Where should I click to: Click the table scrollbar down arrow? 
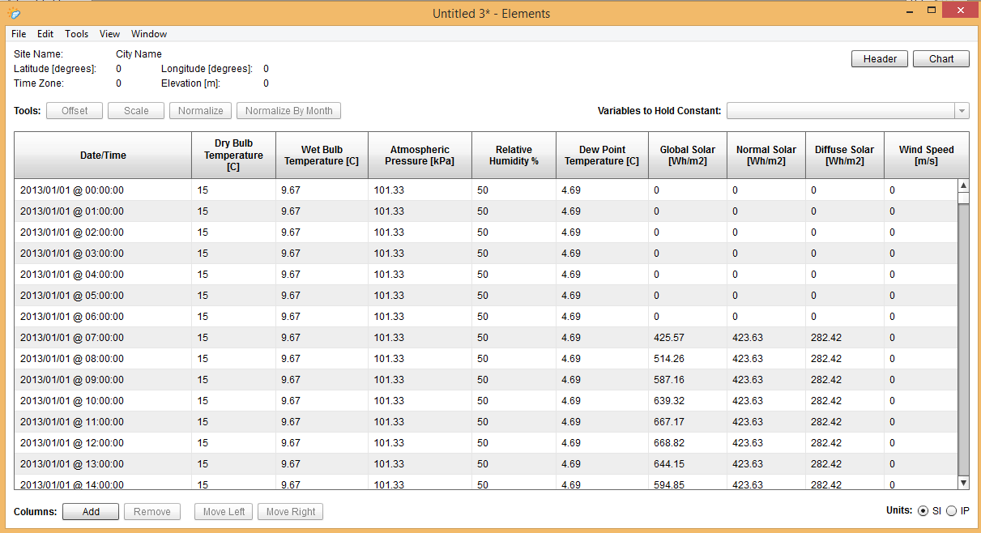coord(963,483)
